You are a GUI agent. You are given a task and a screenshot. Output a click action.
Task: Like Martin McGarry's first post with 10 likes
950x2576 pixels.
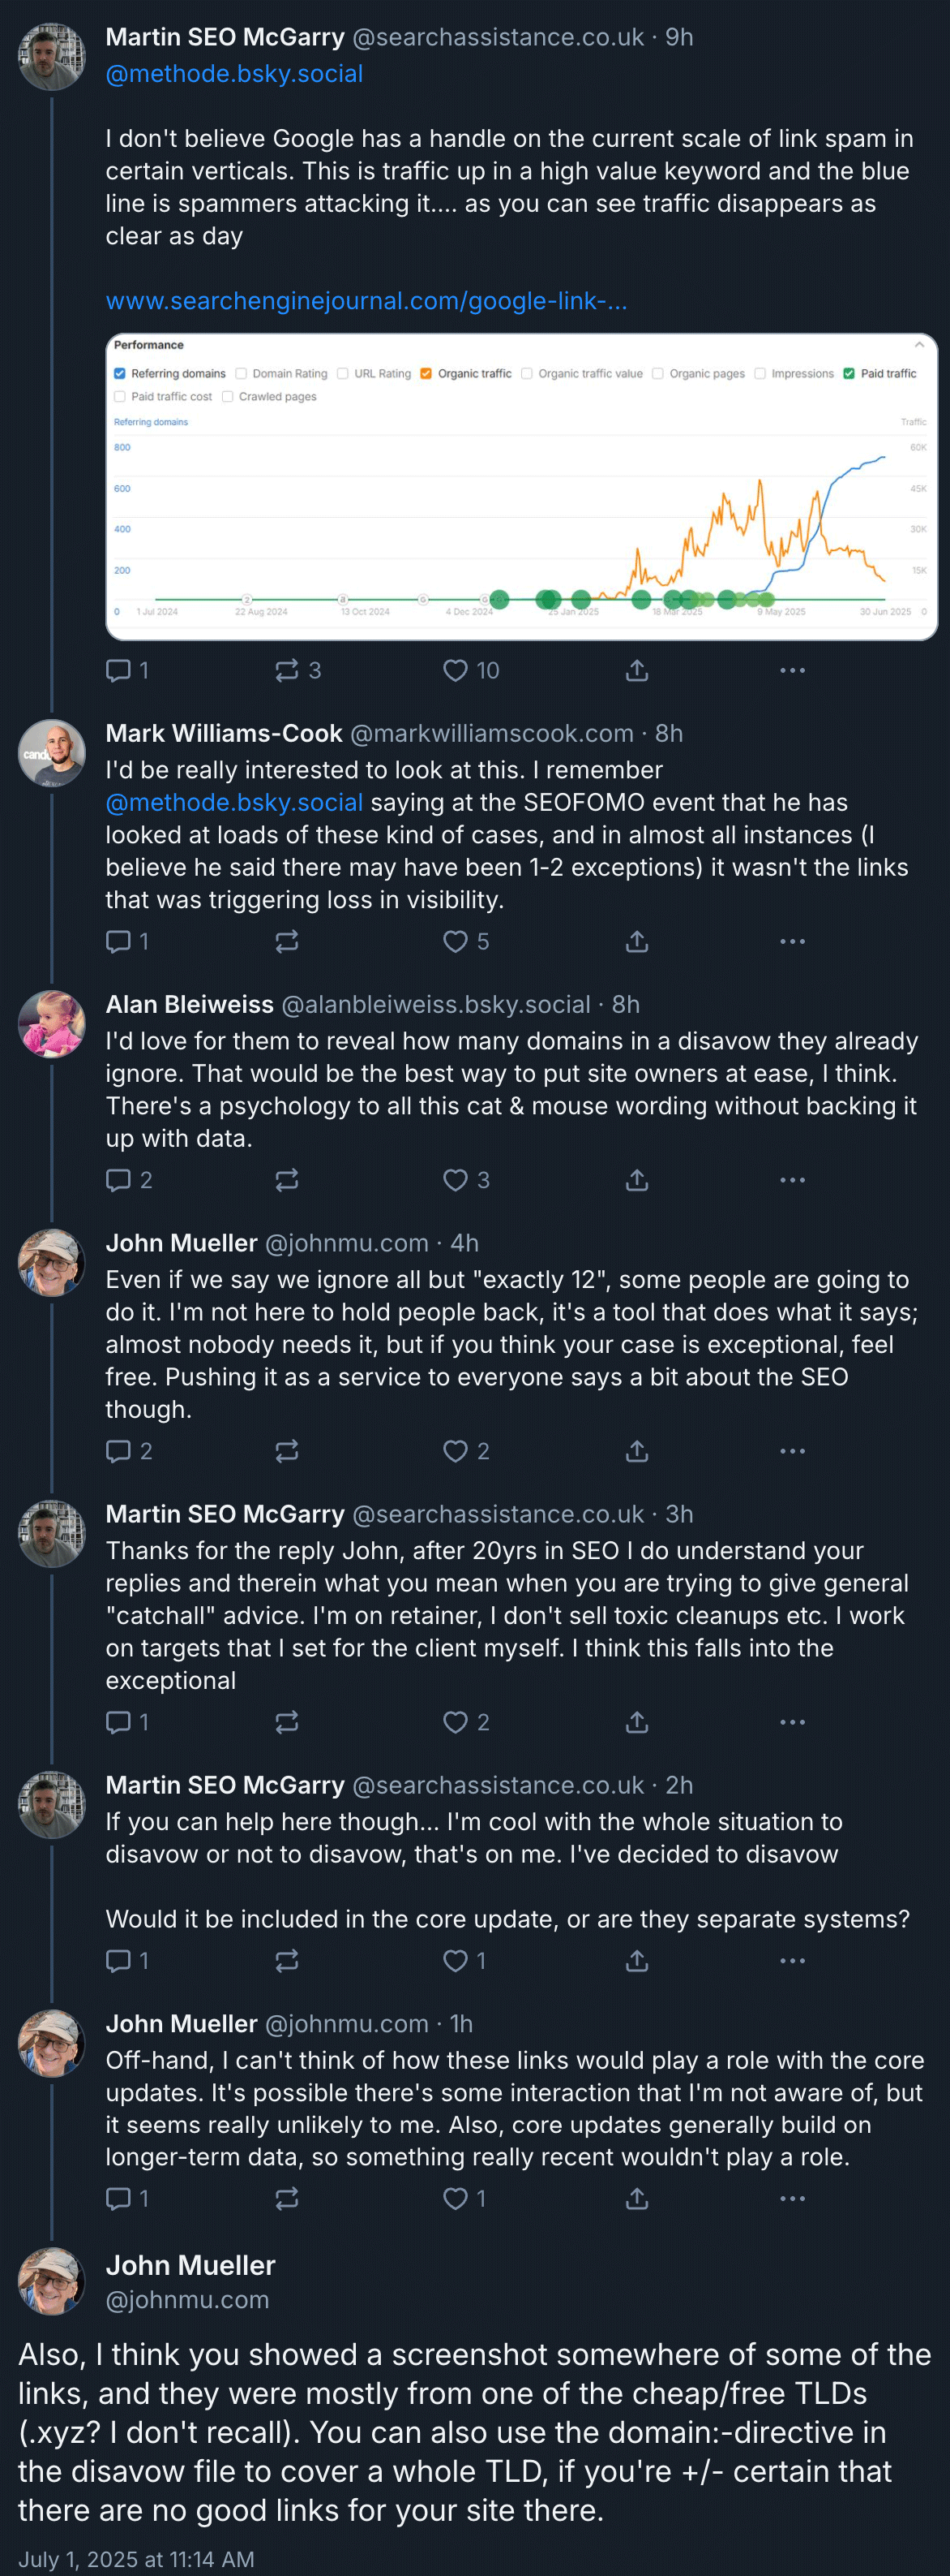[x=470, y=670]
